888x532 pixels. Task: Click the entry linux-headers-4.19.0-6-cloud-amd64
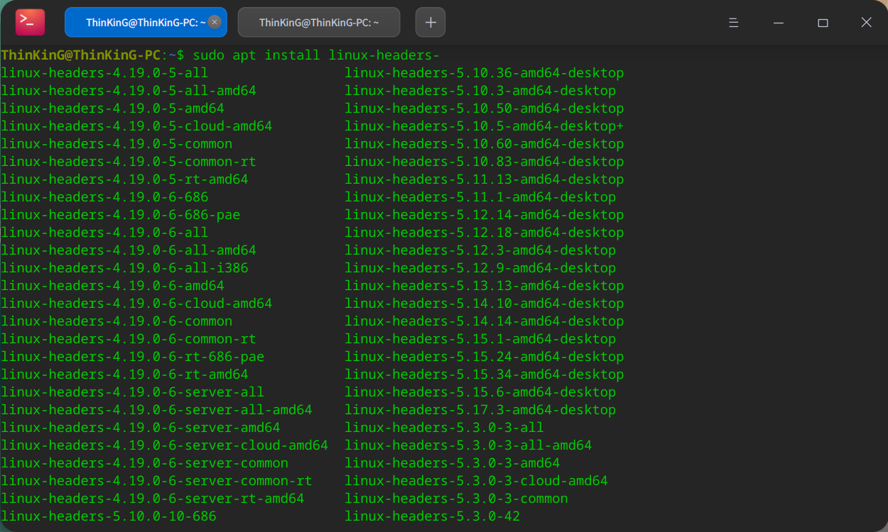(136, 303)
